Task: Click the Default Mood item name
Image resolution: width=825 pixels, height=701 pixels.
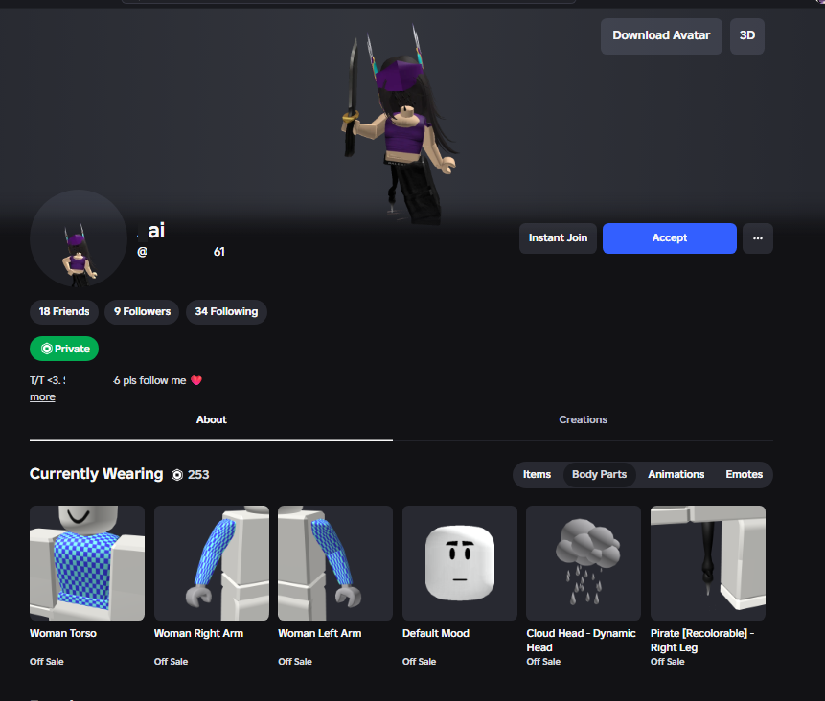Action: (436, 634)
